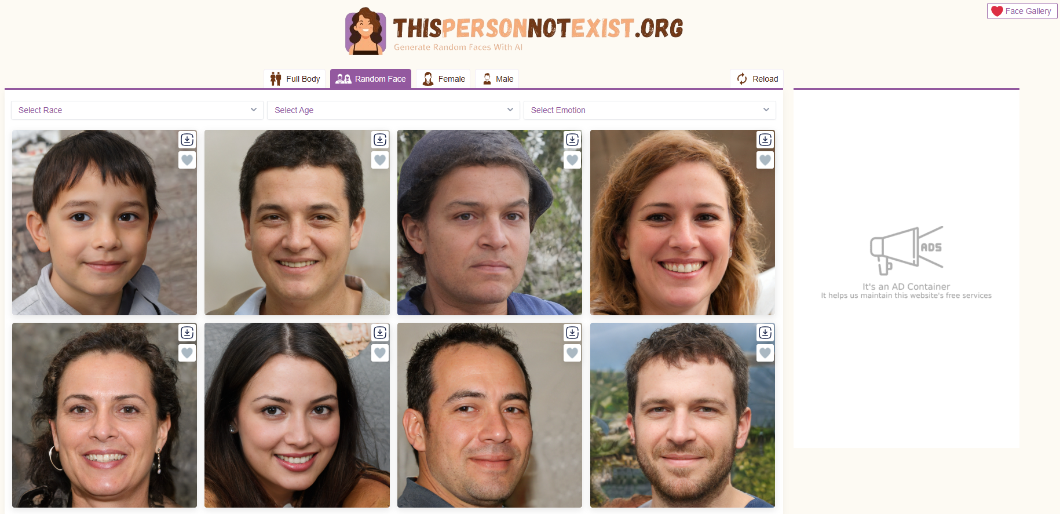Expand the Select Age dropdown
Image resolution: width=1060 pixels, height=514 pixels.
(393, 110)
